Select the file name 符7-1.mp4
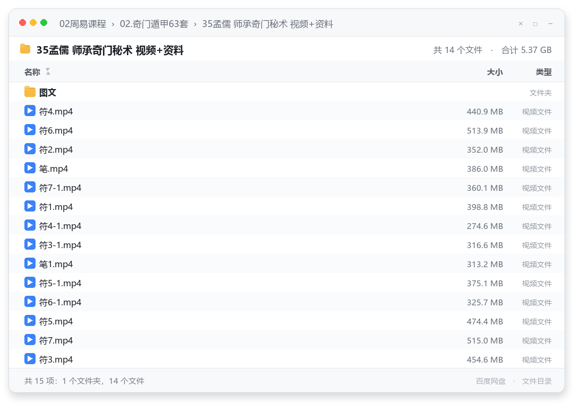The height and width of the screenshot is (405, 573). pos(60,188)
